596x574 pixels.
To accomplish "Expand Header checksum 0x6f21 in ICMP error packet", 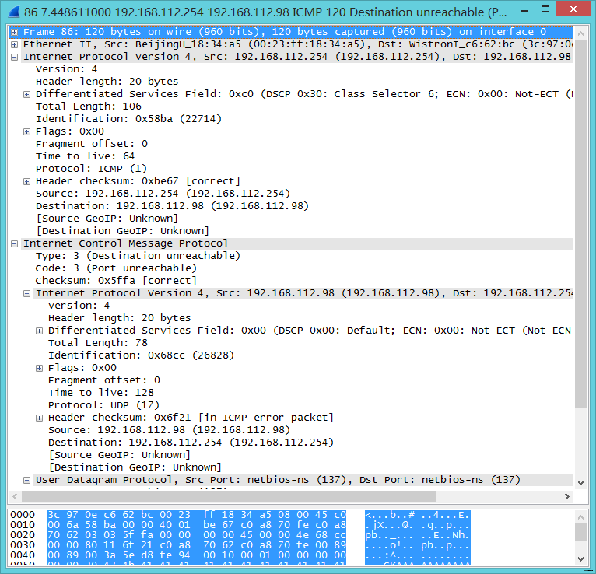I will pos(40,418).
